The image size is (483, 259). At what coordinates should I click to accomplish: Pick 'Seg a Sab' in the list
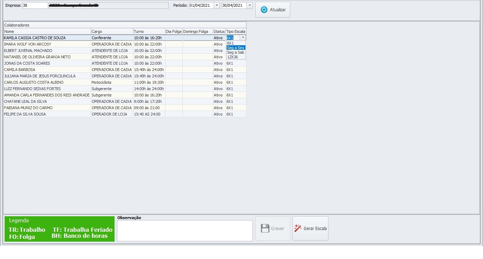235,52
